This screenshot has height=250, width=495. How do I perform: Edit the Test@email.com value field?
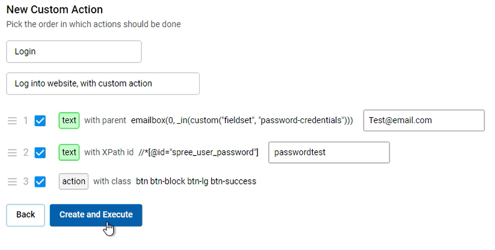click(424, 120)
